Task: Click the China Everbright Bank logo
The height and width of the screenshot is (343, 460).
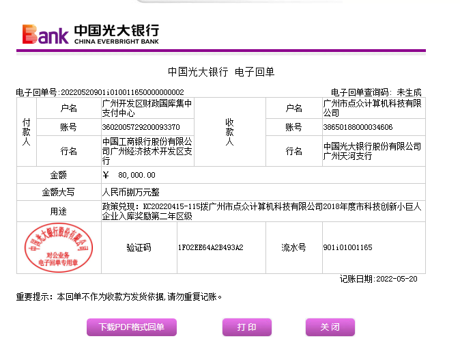Action: point(90,34)
